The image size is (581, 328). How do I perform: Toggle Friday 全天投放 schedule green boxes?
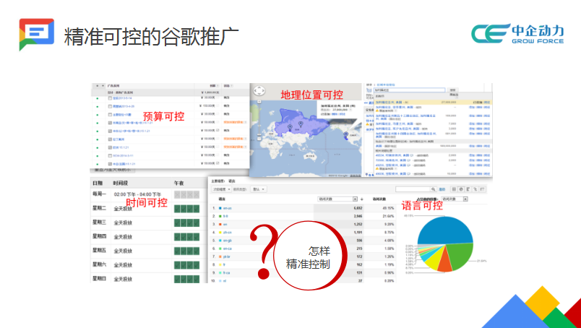[186, 251]
